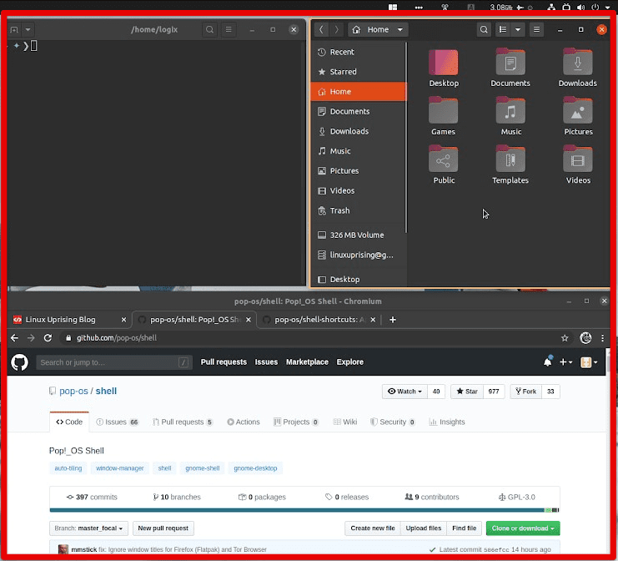This screenshot has height=561, width=618.
Task: Star the pop-os/shell repository
Action: [x=466, y=391]
